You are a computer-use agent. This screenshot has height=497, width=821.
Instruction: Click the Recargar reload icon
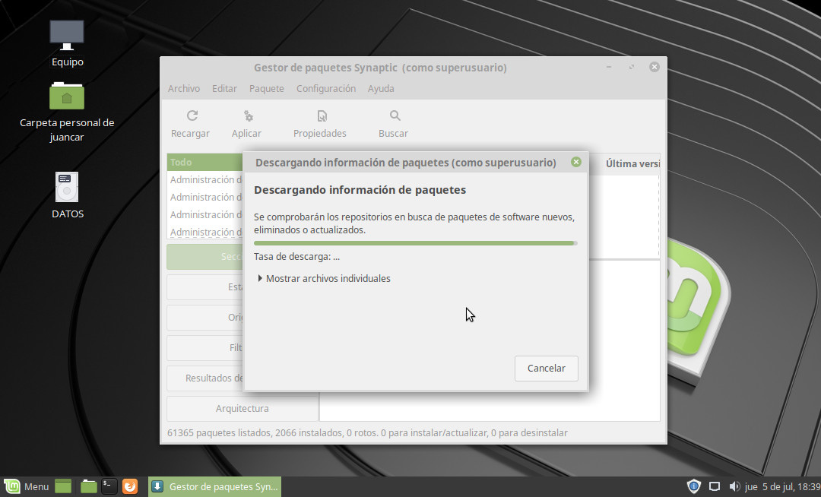[192, 116]
